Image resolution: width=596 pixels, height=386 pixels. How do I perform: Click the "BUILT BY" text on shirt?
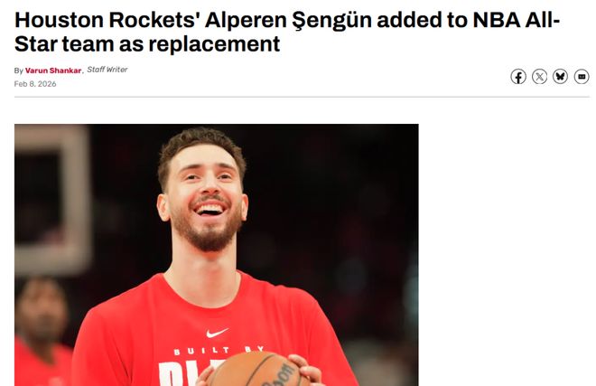(219, 350)
